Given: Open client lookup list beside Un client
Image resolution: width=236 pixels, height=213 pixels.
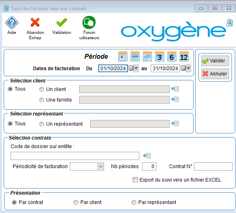Looking at the screenshot, I should pos(175,89).
